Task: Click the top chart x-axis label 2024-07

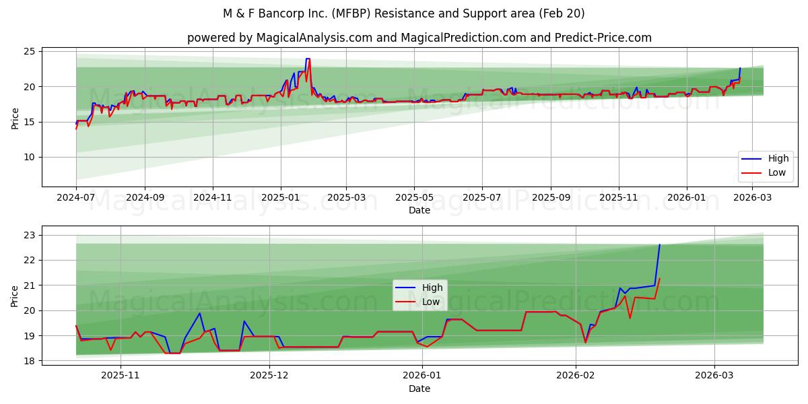Action: 76,199
